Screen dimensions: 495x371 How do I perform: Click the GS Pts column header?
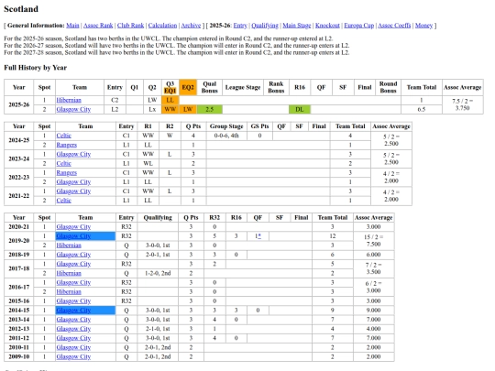pyautogui.click(x=259, y=126)
